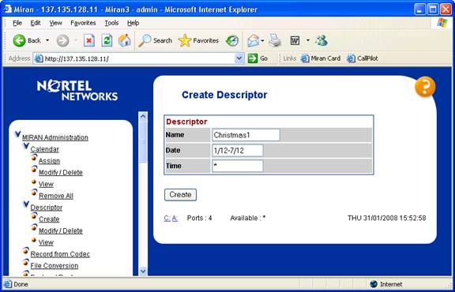The width and height of the screenshot is (455, 292).
Task: Click the Go button
Action: pos(258,58)
